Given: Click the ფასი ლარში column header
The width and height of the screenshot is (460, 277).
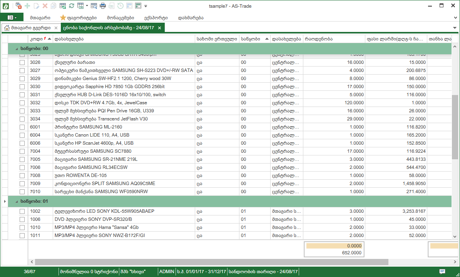Looking at the screenshot, I should tap(396, 39).
